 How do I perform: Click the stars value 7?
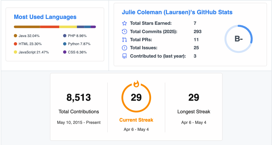tap(195, 23)
